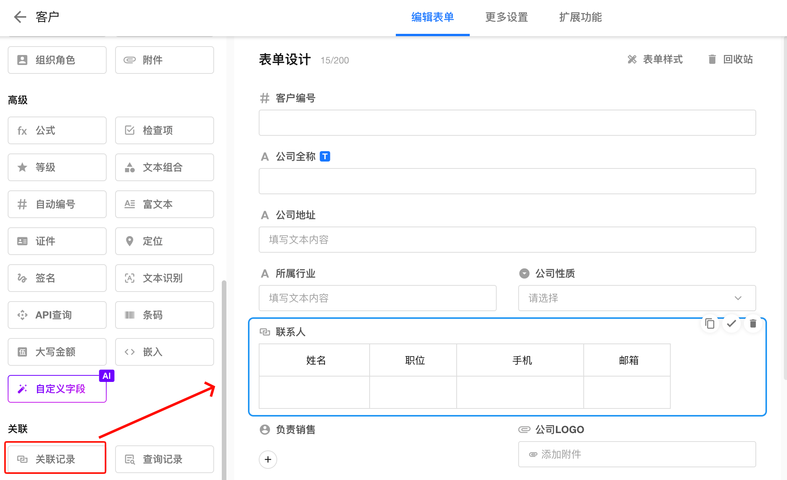787x480 pixels.
Task: Switch to the 扩展功能 tab
Action: click(x=580, y=17)
